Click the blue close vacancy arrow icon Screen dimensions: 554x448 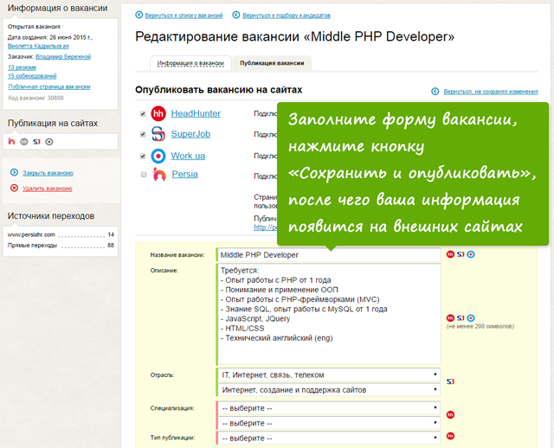(14, 173)
